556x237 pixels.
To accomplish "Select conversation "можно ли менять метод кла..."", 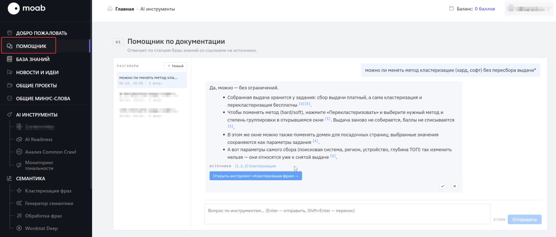I will [x=152, y=80].
